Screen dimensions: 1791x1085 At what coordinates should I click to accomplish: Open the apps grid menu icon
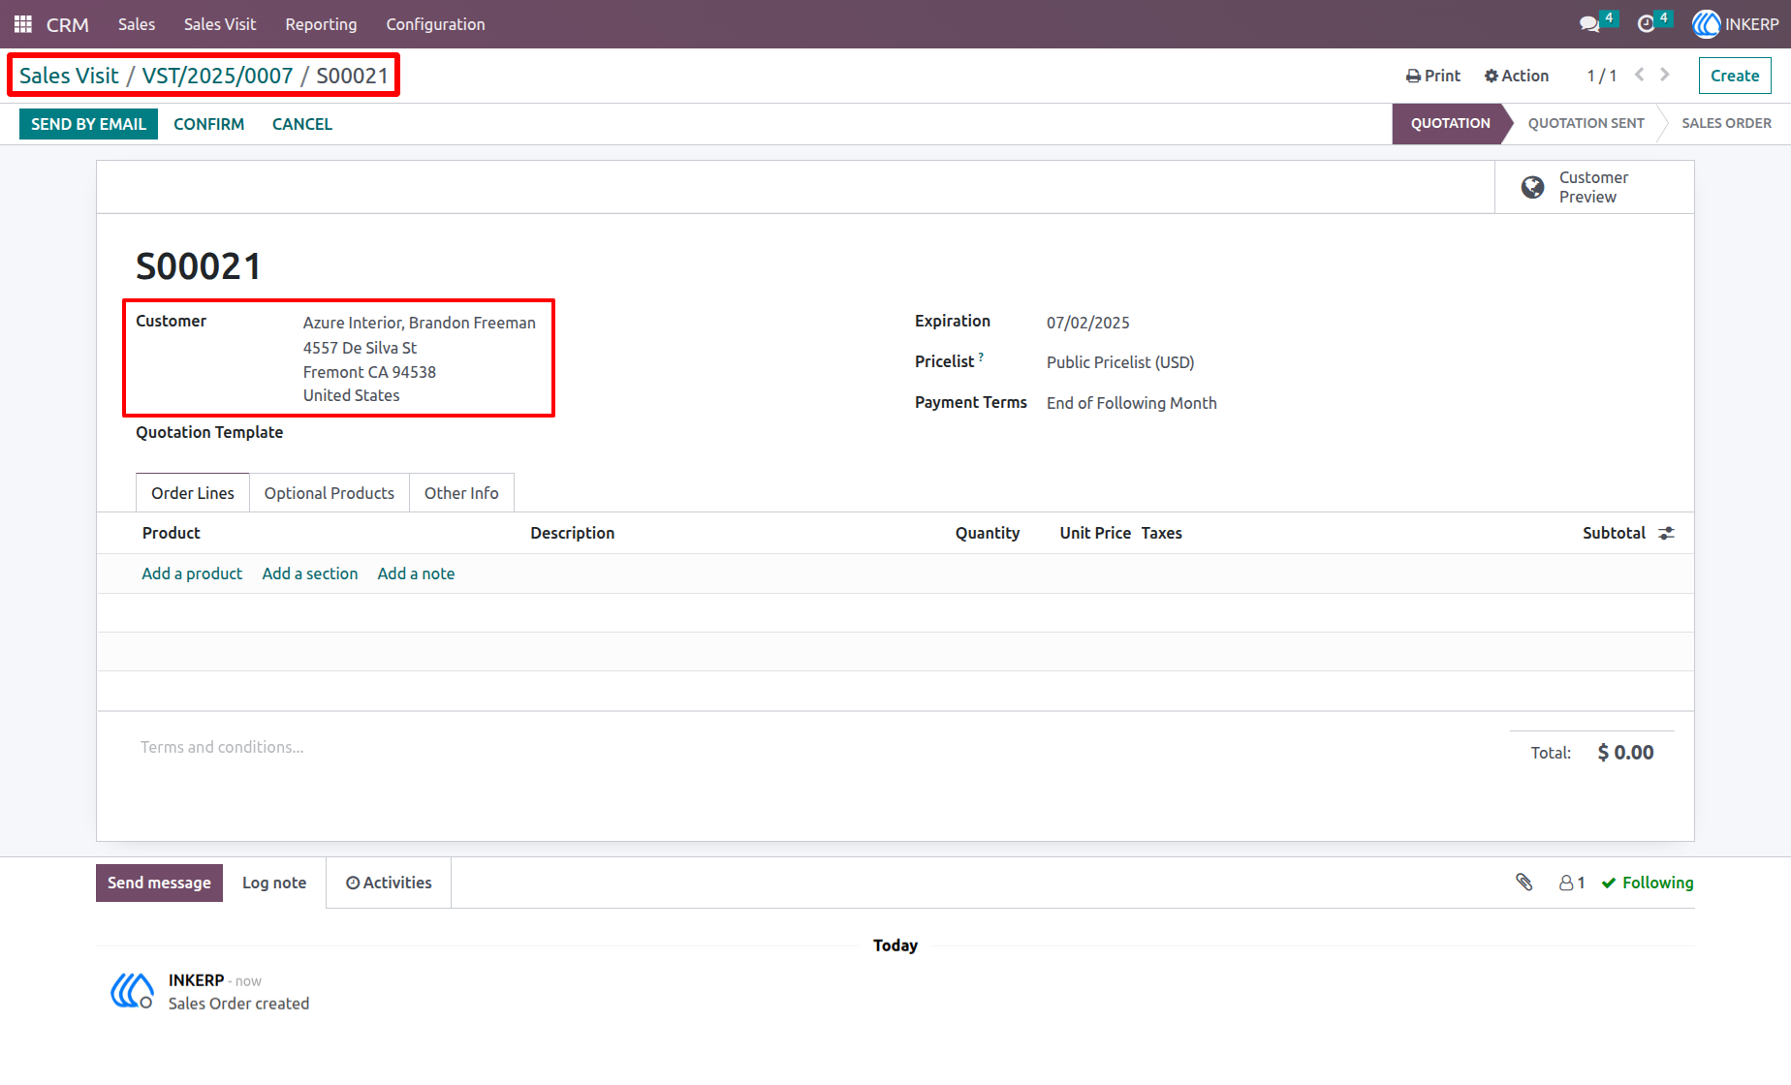click(23, 24)
